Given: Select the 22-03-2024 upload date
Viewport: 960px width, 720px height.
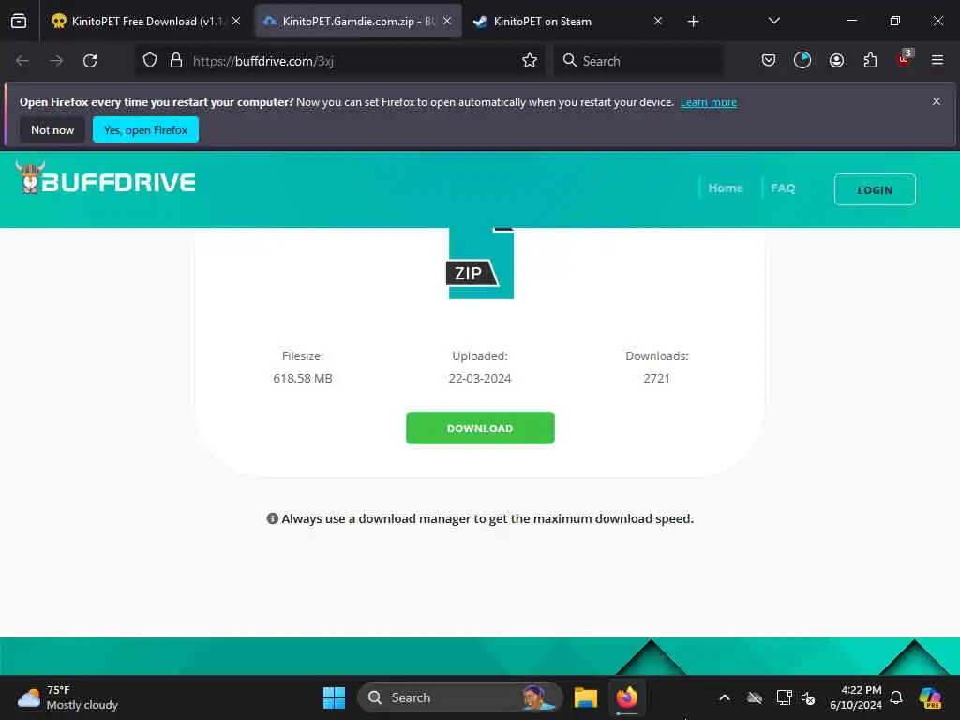Looking at the screenshot, I should point(480,379).
